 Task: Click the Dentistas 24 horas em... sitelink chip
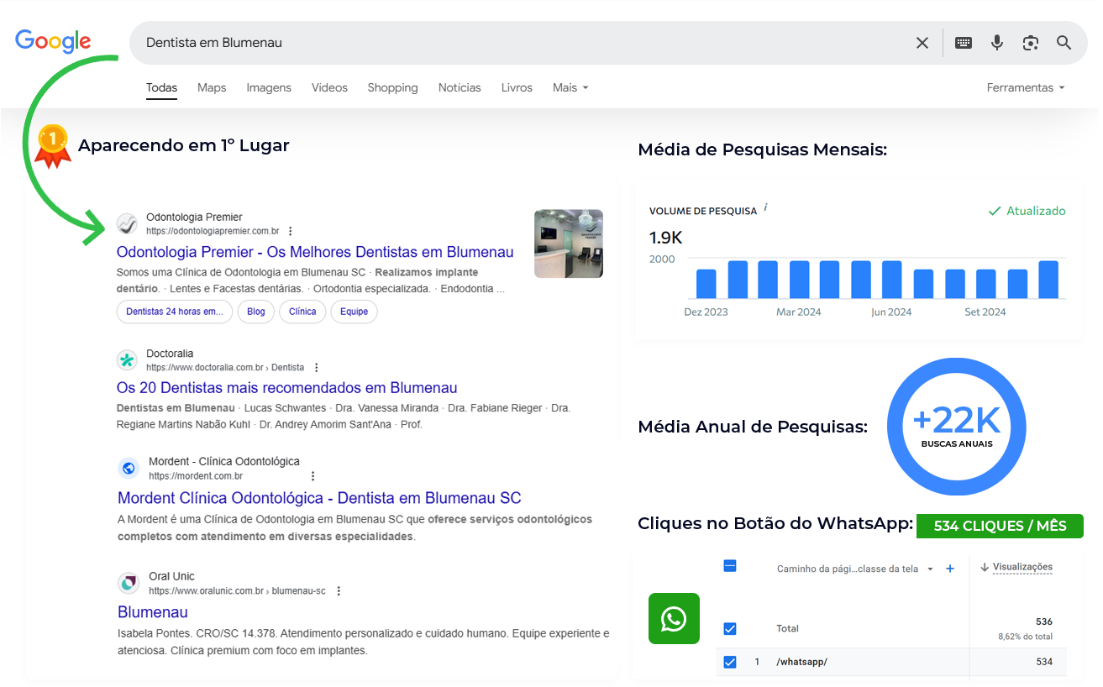(175, 312)
